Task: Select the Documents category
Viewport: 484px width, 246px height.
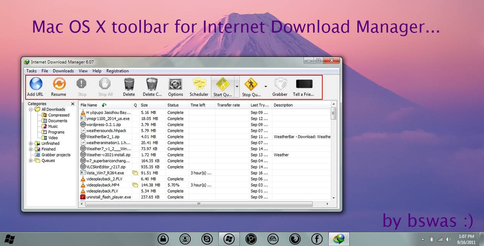Action: tap(57, 121)
